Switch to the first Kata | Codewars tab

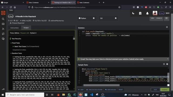[x=38, y=2]
